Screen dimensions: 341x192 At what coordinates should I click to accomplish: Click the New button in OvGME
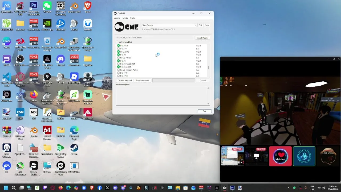coord(207,25)
